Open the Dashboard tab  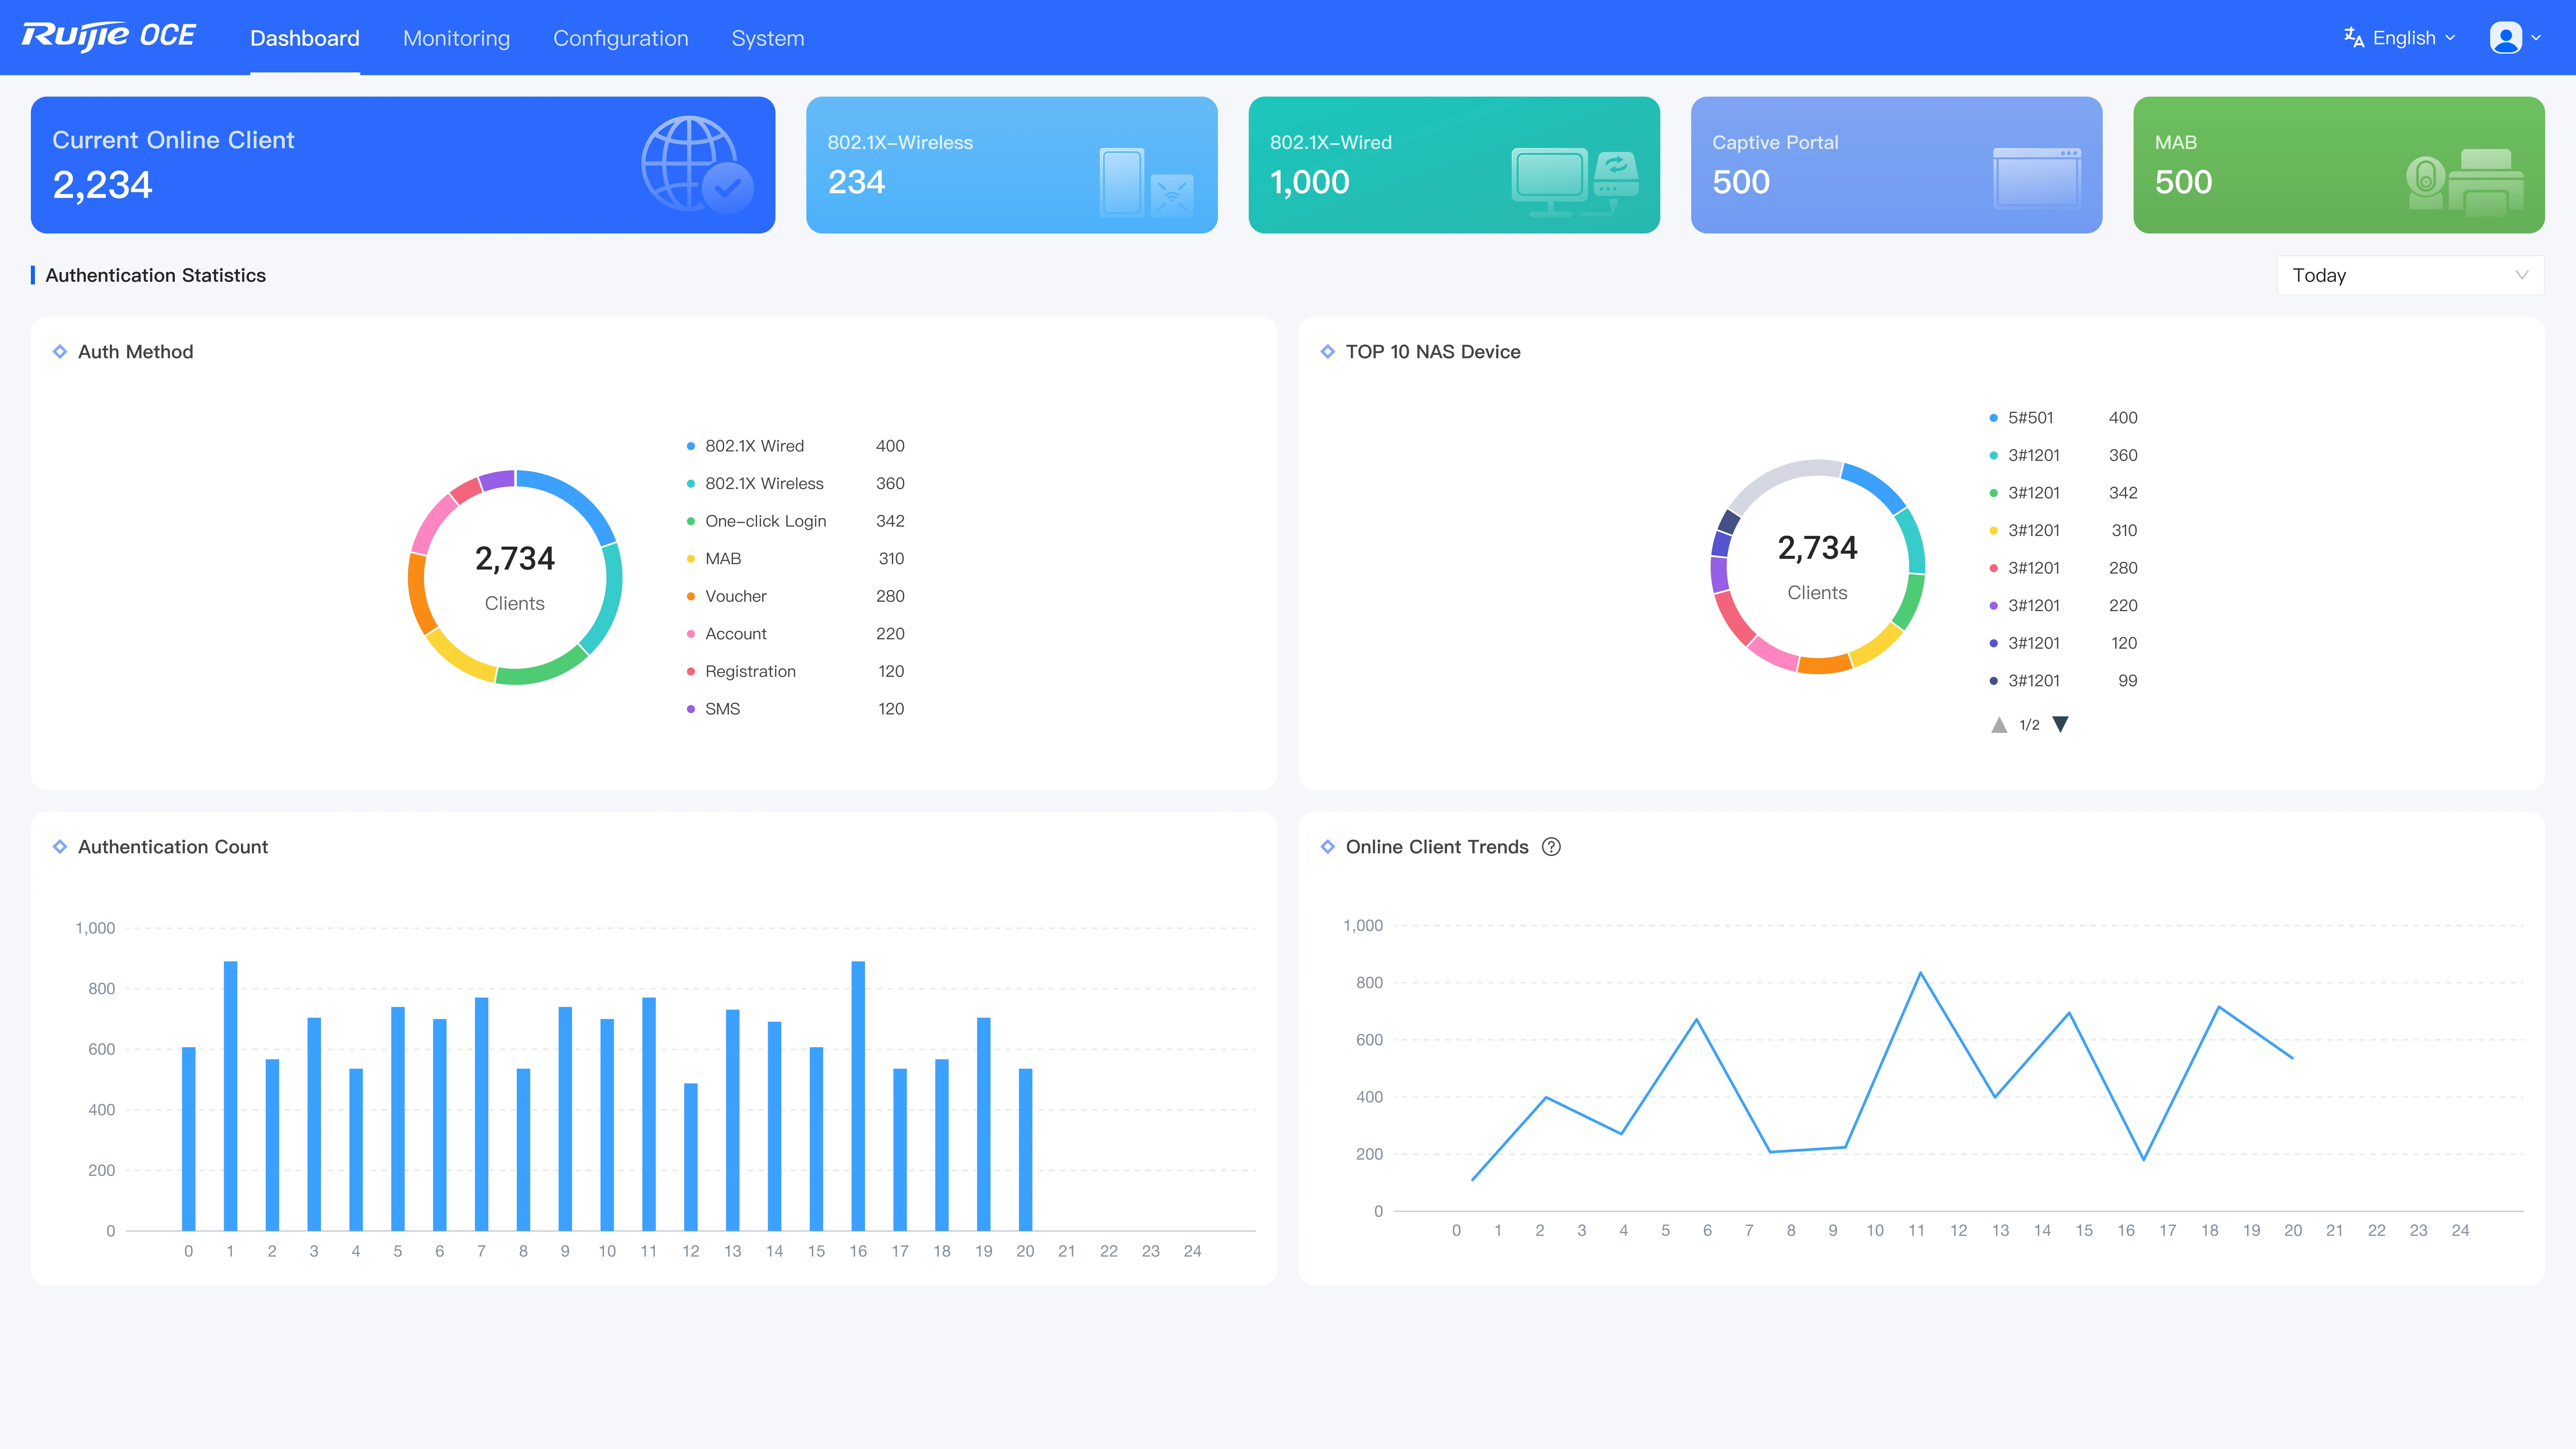(305, 38)
